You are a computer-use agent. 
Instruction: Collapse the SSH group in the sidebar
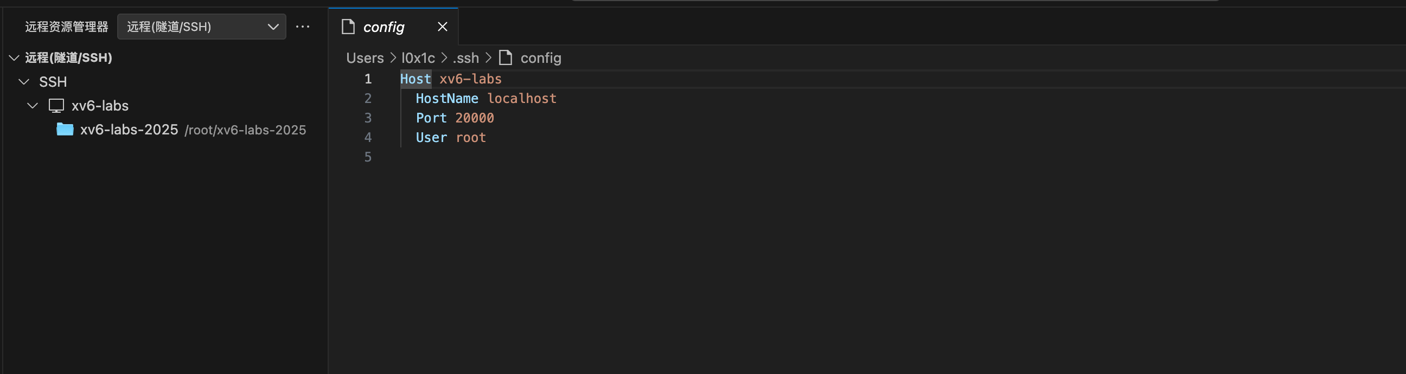[23, 82]
